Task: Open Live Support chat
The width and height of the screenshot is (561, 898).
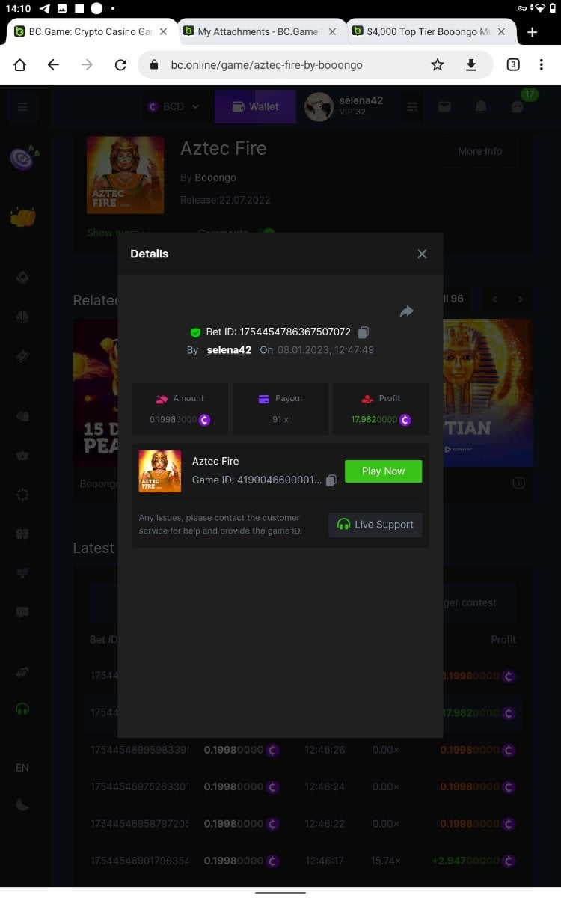Action: click(x=375, y=525)
